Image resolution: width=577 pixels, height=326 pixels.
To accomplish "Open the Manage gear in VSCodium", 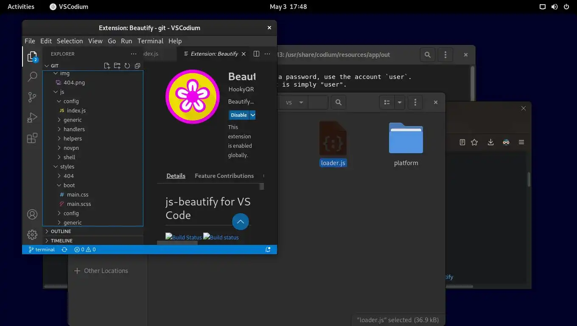I will tap(32, 234).
